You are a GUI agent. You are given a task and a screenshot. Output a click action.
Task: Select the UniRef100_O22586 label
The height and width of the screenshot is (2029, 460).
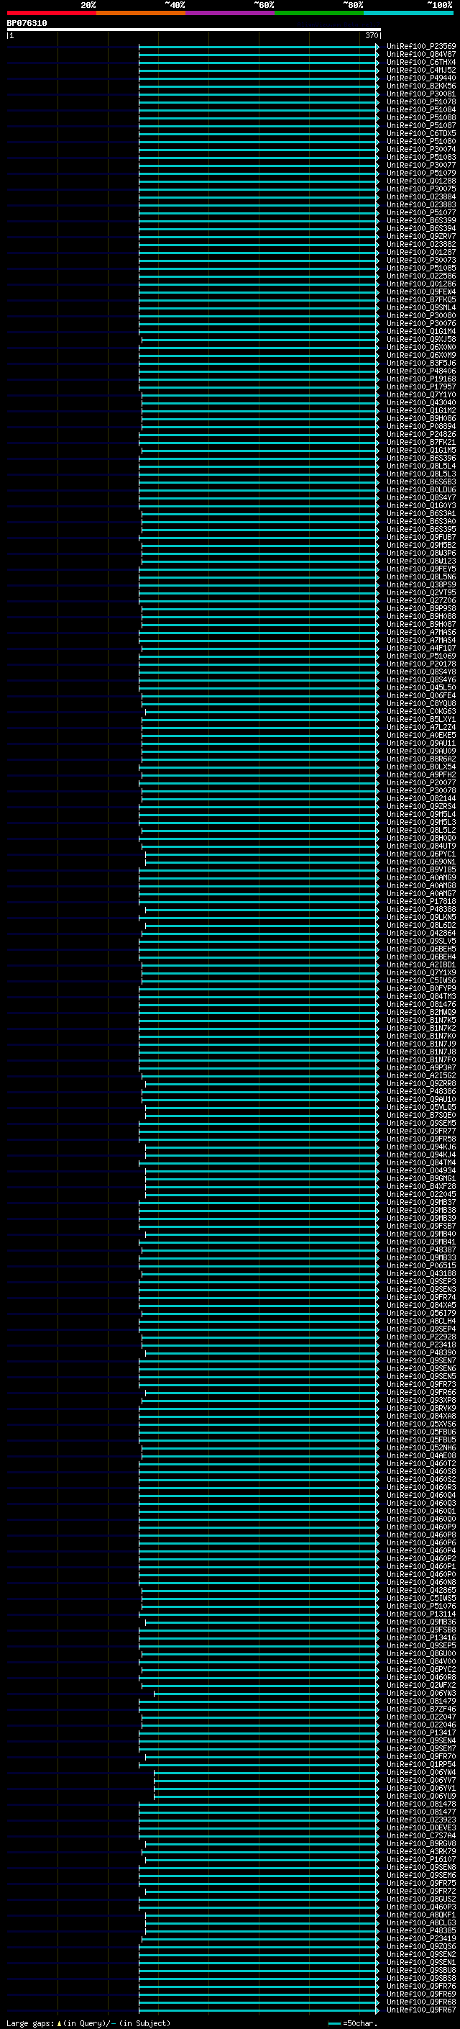click(x=421, y=276)
